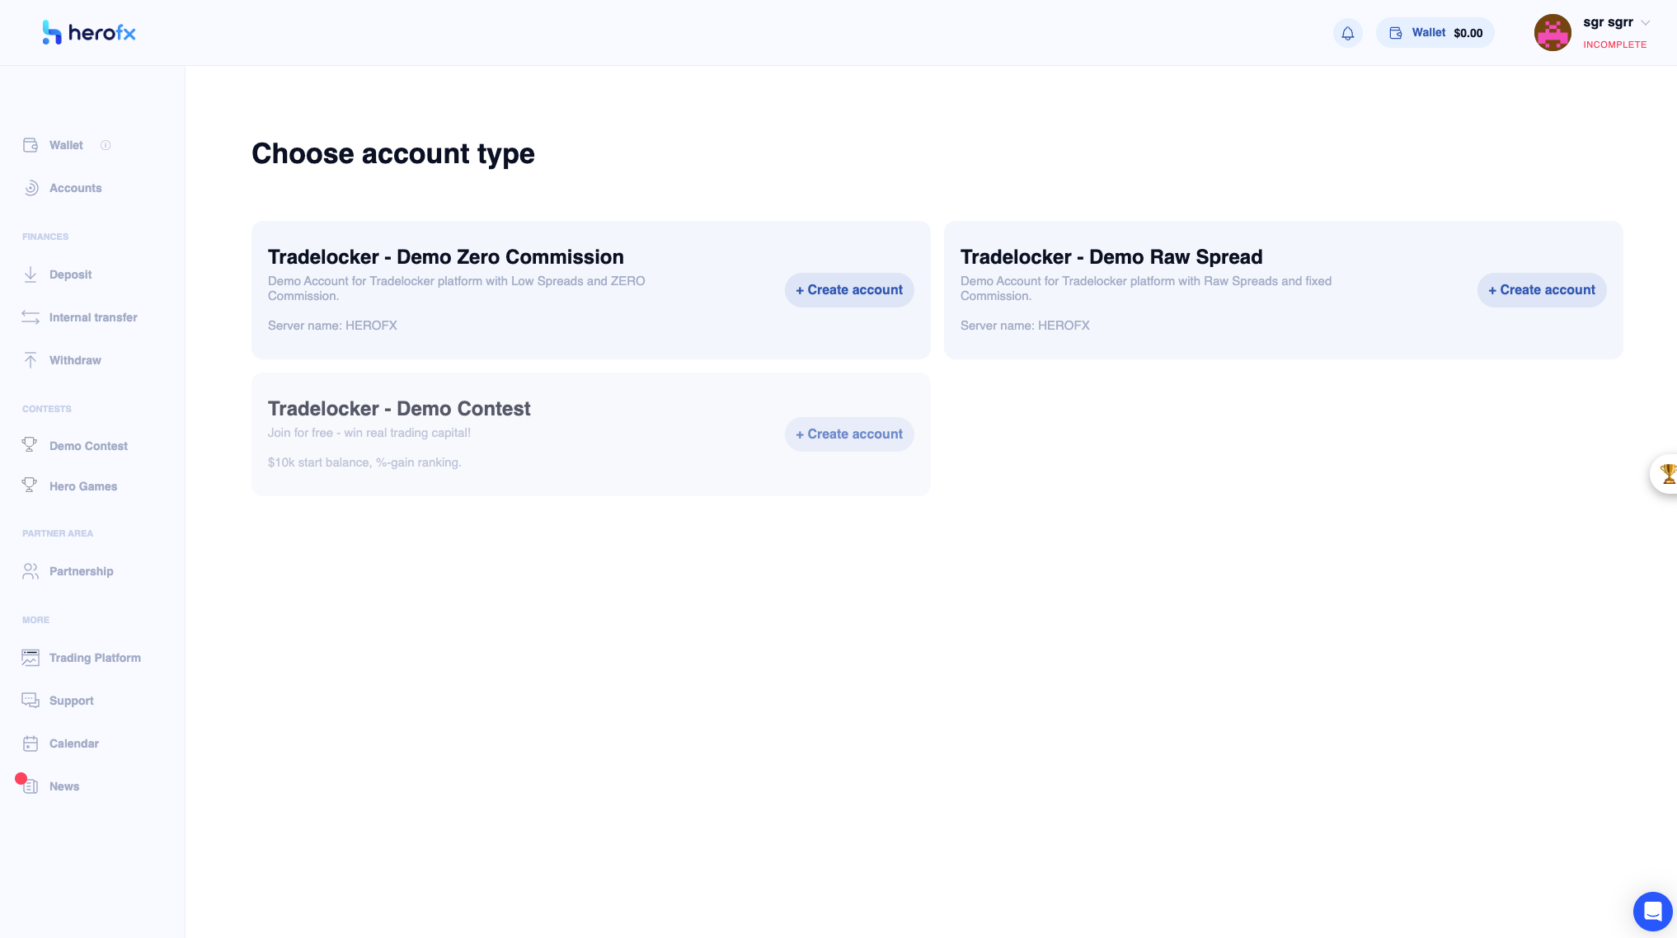Click the INCOMPLETE status label
Screen dimensions: 1677x938
[1615, 45]
